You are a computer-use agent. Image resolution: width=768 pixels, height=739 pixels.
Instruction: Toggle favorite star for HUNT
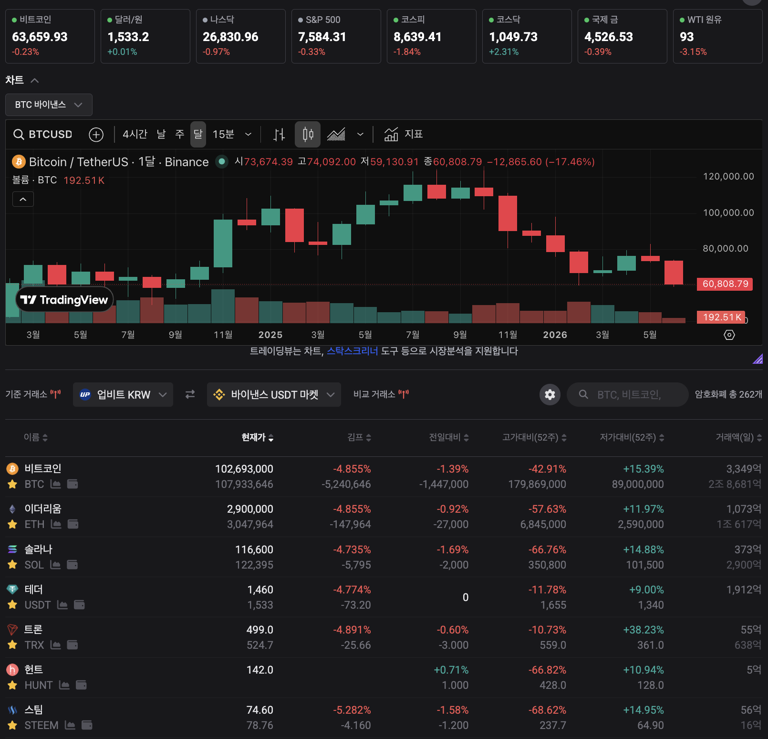coord(12,685)
